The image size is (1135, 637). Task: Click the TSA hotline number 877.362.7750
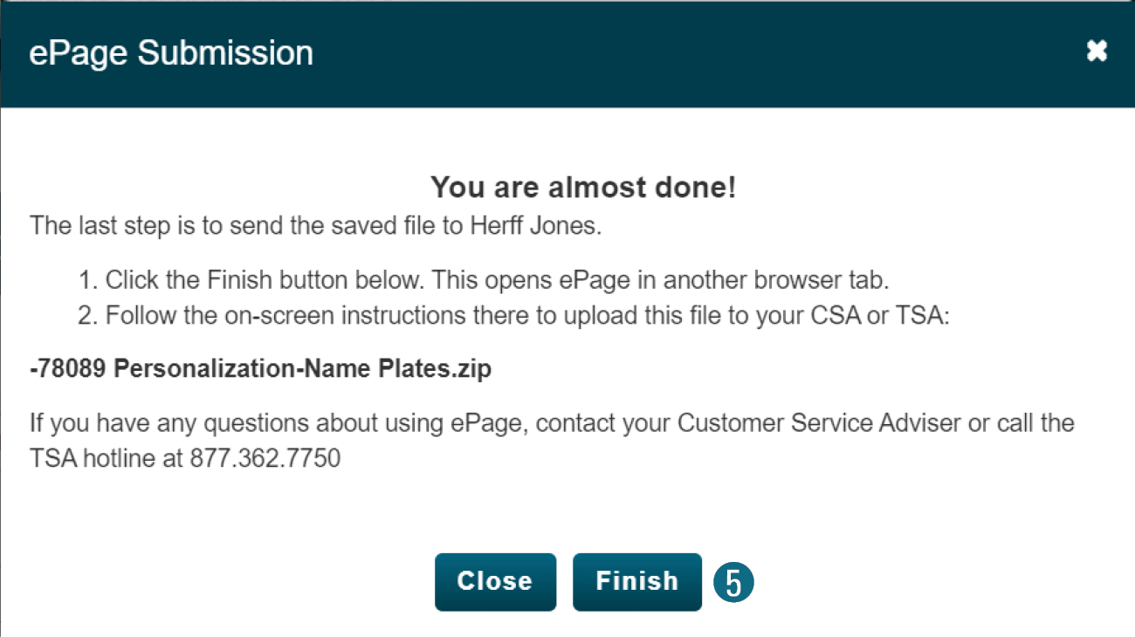265,458
